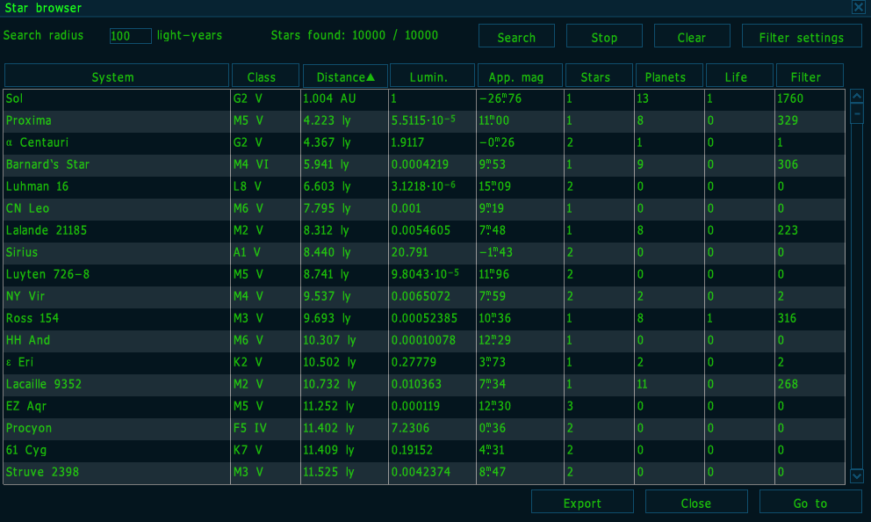Select Barnard's Star row
This screenshot has height=522, width=871.
tap(424, 164)
